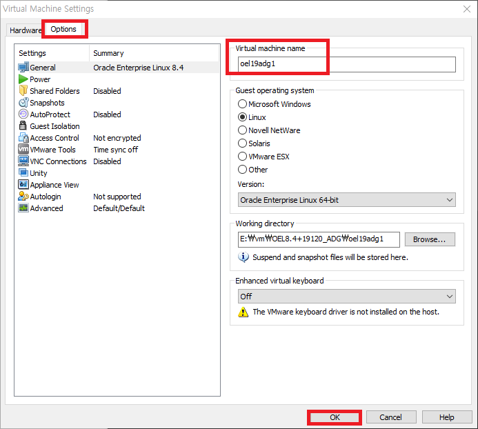The image size is (478, 429).
Task: Click the Appliance View icon
Action: point(23,184)
